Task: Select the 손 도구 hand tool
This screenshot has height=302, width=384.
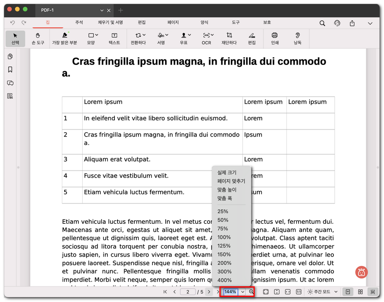Action: tap(38, 38)
